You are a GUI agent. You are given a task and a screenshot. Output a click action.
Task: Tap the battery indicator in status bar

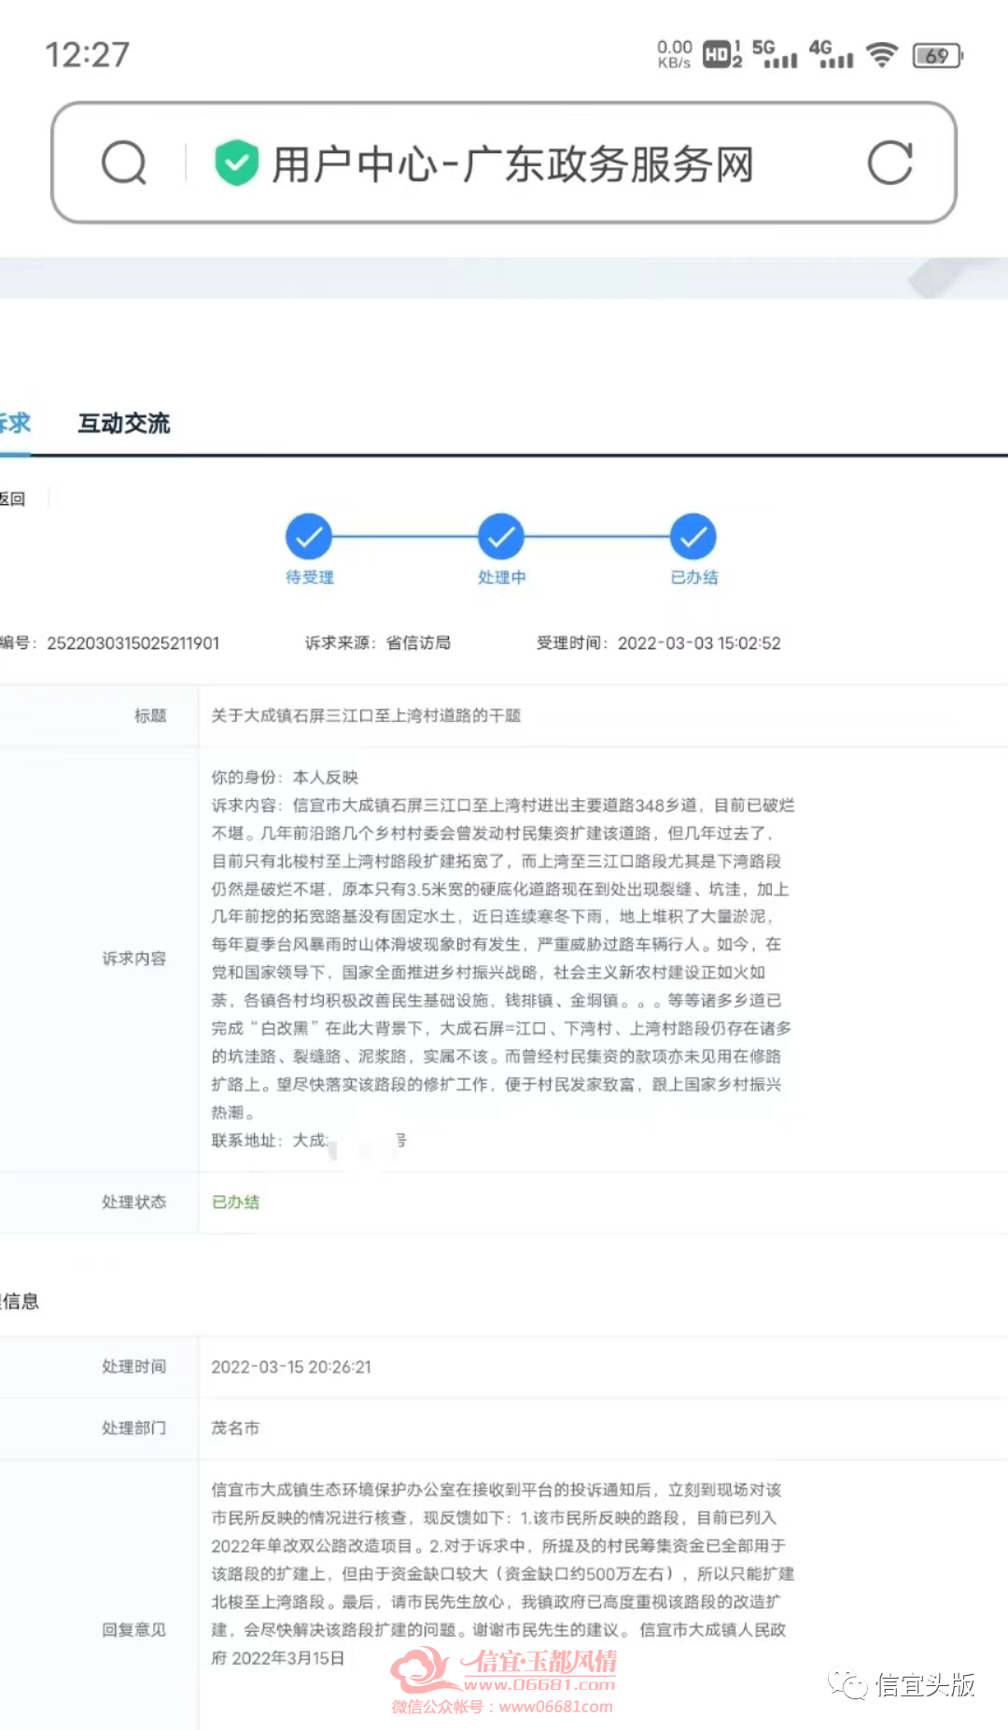pos(937,55)
